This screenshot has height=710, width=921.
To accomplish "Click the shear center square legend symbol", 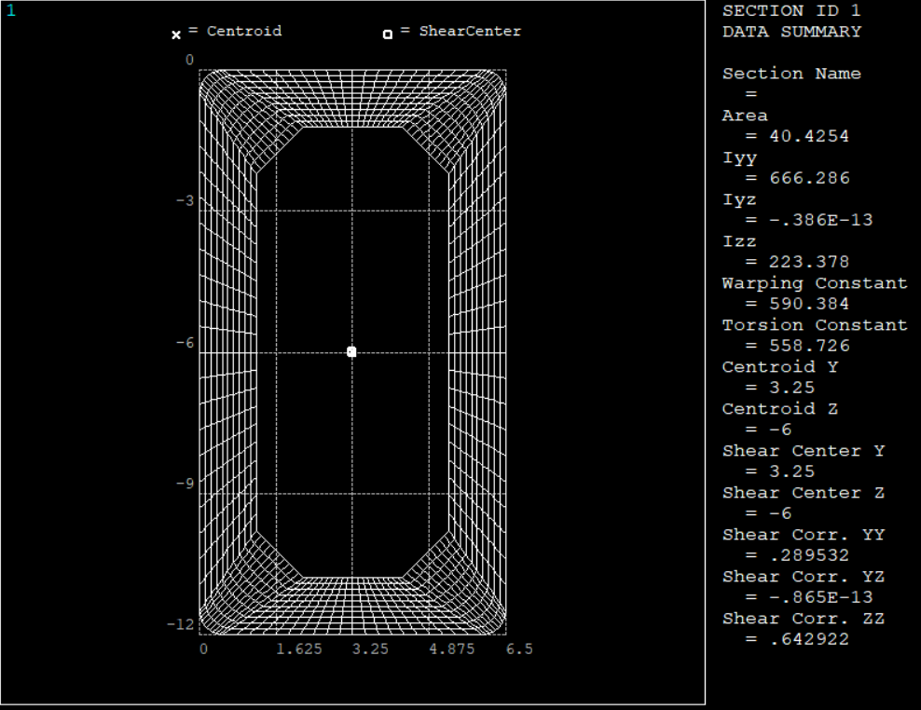I will click(x=388, y=34).
